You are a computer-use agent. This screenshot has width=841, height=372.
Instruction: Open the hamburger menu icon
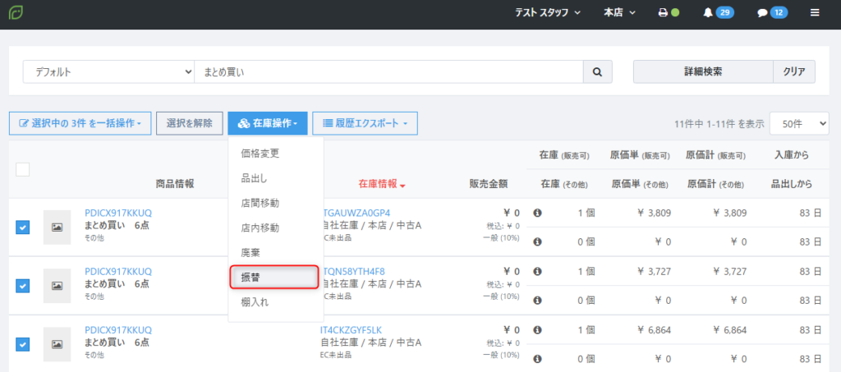(815, 13)
